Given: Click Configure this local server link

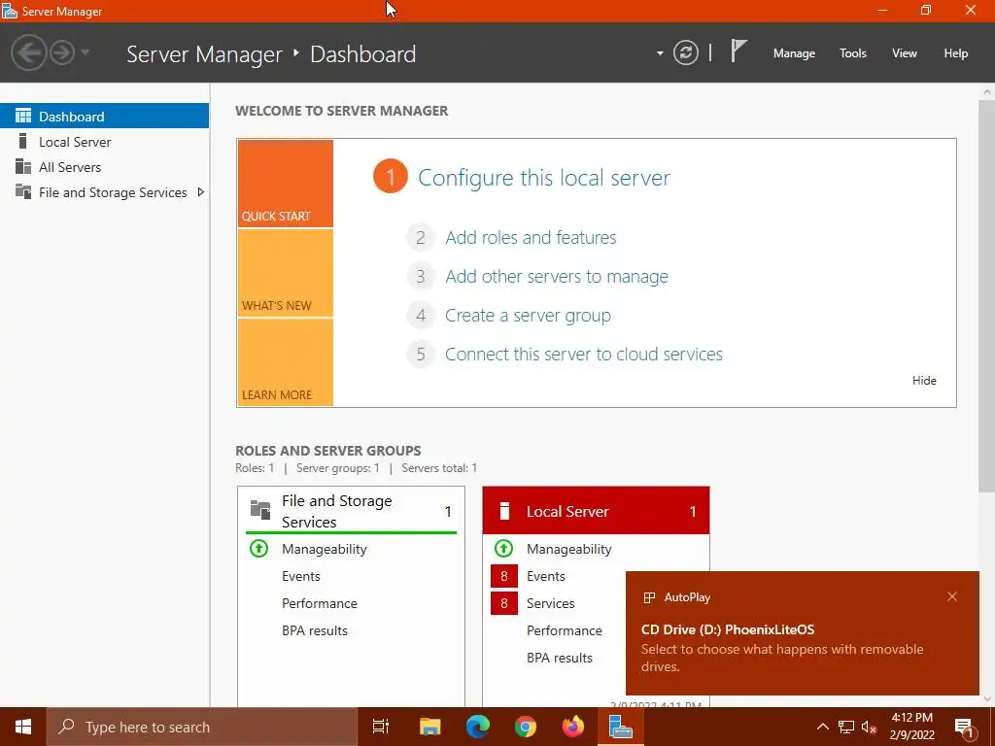Looking at the screenshot, I should [544, 178].
